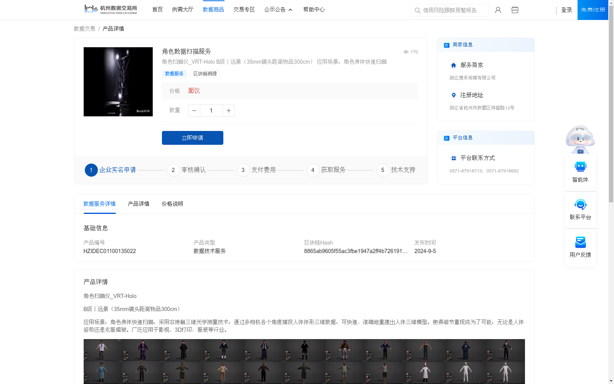Click the 面议 price text
This screenshot has width=614, height=384.
(194, 91)
